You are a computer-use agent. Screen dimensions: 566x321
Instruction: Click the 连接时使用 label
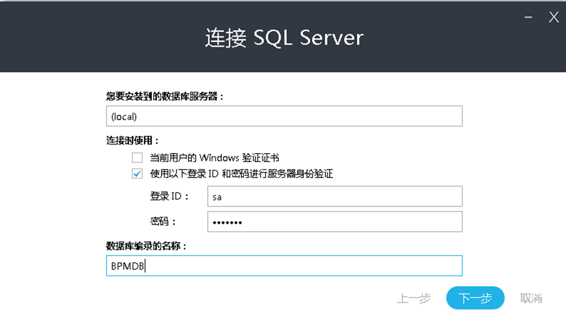132,140
